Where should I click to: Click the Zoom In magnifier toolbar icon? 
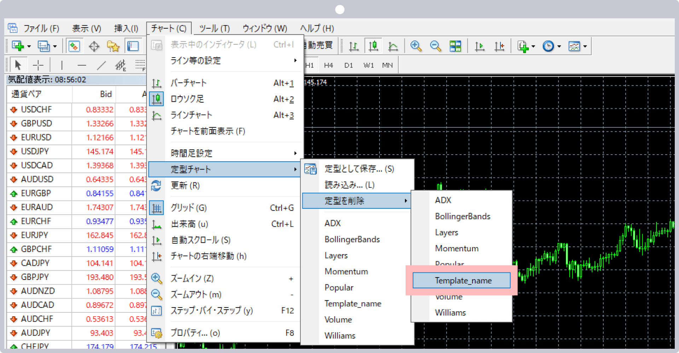(416, 46)
